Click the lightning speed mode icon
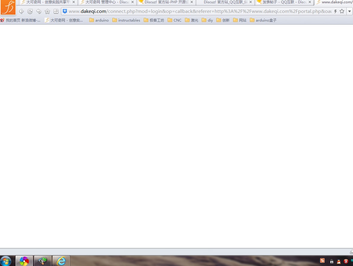 coord(335,11)
